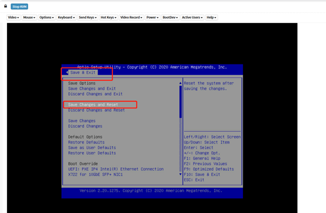Click the Boot Override heading

[83, 164]
